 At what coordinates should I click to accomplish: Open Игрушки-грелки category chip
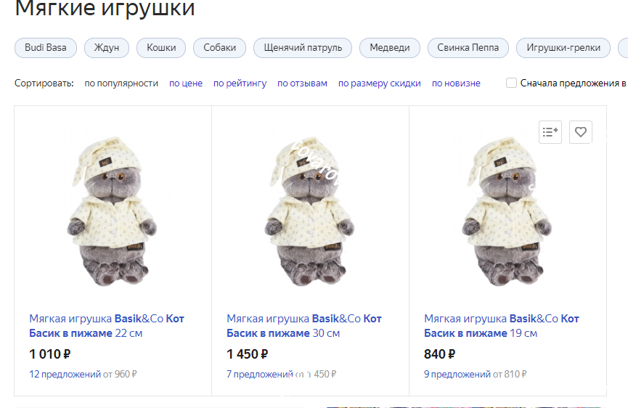click(x=563, y=48)
